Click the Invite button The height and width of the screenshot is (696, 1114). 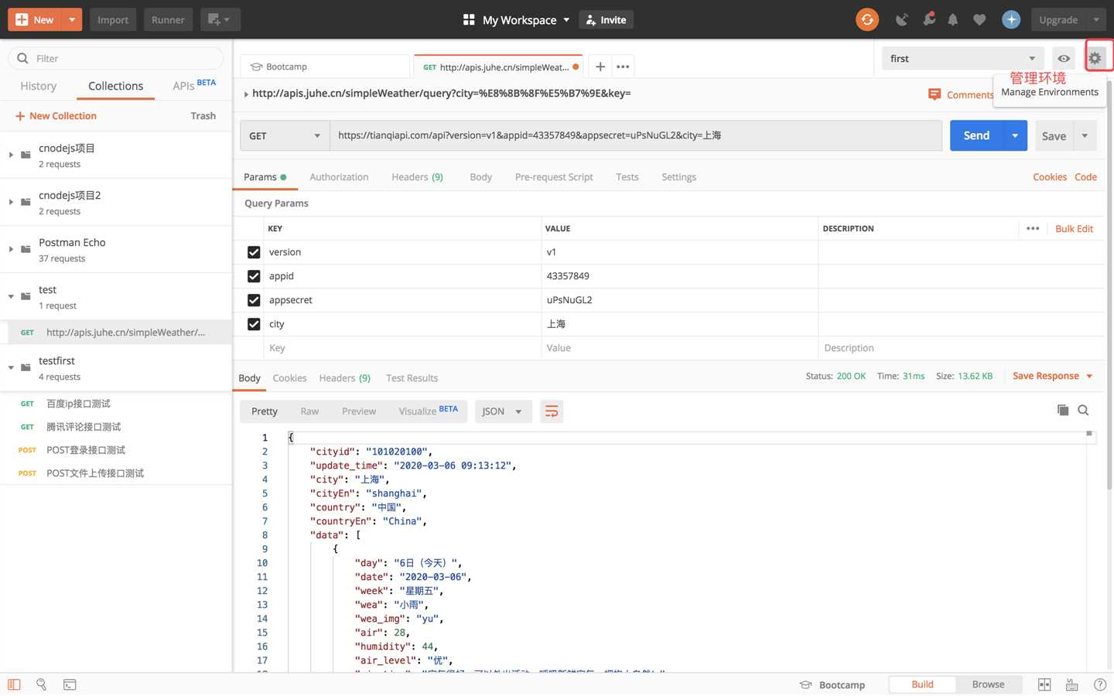[x=607, y=19]
